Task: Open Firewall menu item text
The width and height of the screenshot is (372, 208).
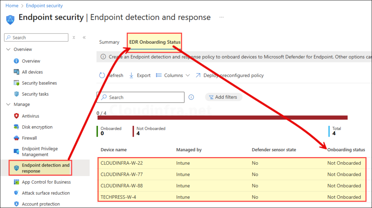Action: [29, 138]
